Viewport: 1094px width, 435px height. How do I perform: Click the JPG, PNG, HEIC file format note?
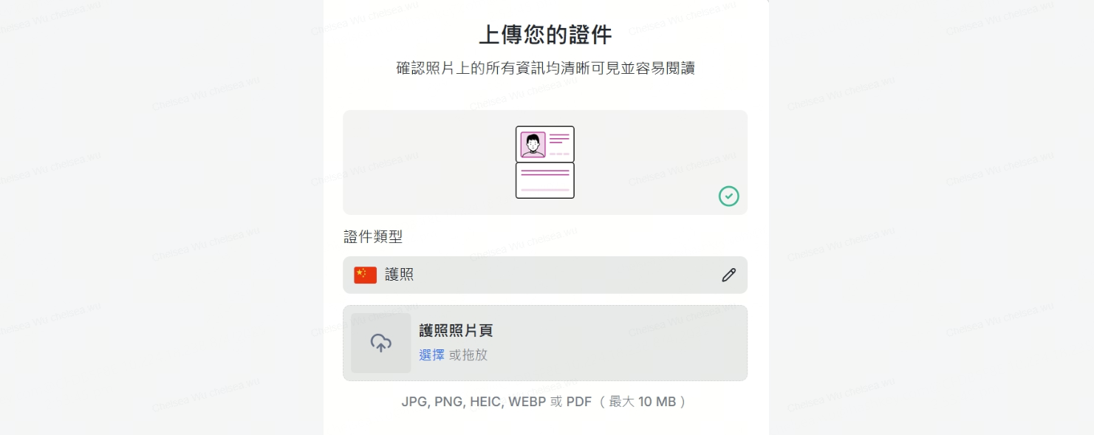pyautogui.click(x=496, y=403)
